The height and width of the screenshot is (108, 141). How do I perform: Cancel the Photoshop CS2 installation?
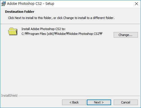pos(126,102)
